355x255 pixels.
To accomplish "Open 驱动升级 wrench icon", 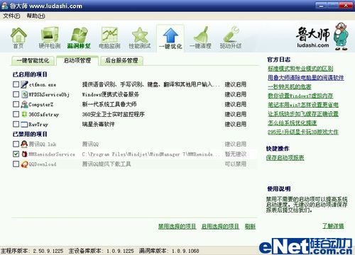I will tap(231, 35).
